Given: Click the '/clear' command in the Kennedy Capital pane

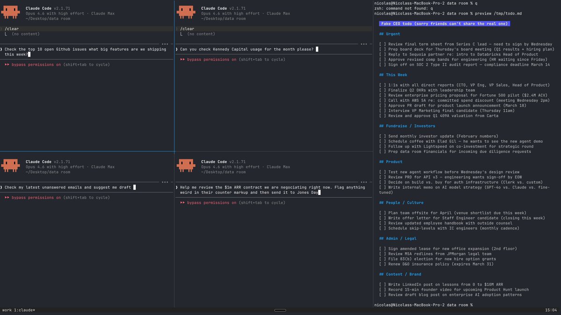Looking at the screenshot, I should (x=187, y=29).
